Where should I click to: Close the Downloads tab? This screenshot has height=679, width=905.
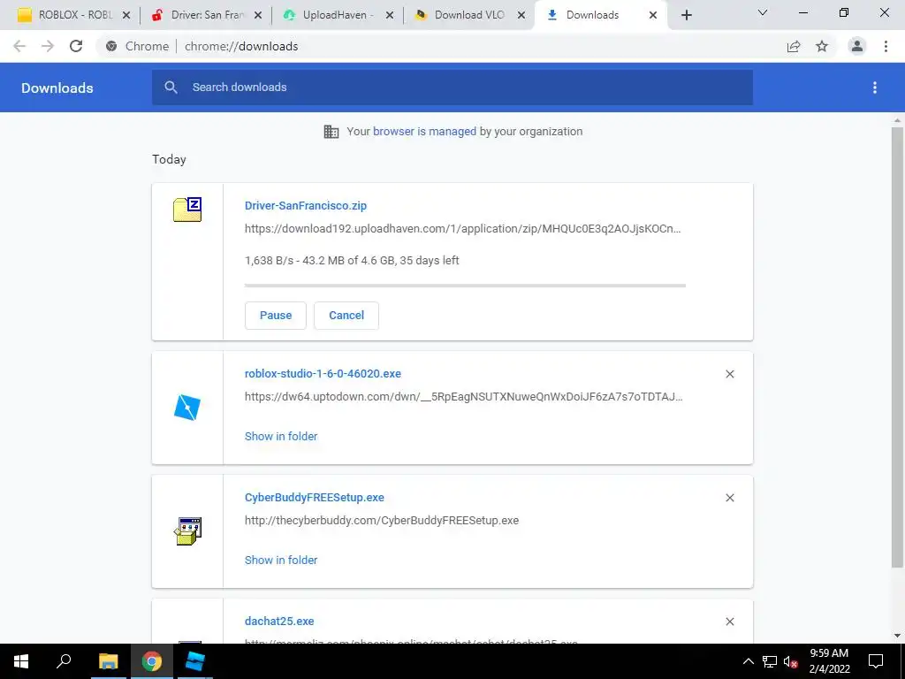tap(653, 16)
